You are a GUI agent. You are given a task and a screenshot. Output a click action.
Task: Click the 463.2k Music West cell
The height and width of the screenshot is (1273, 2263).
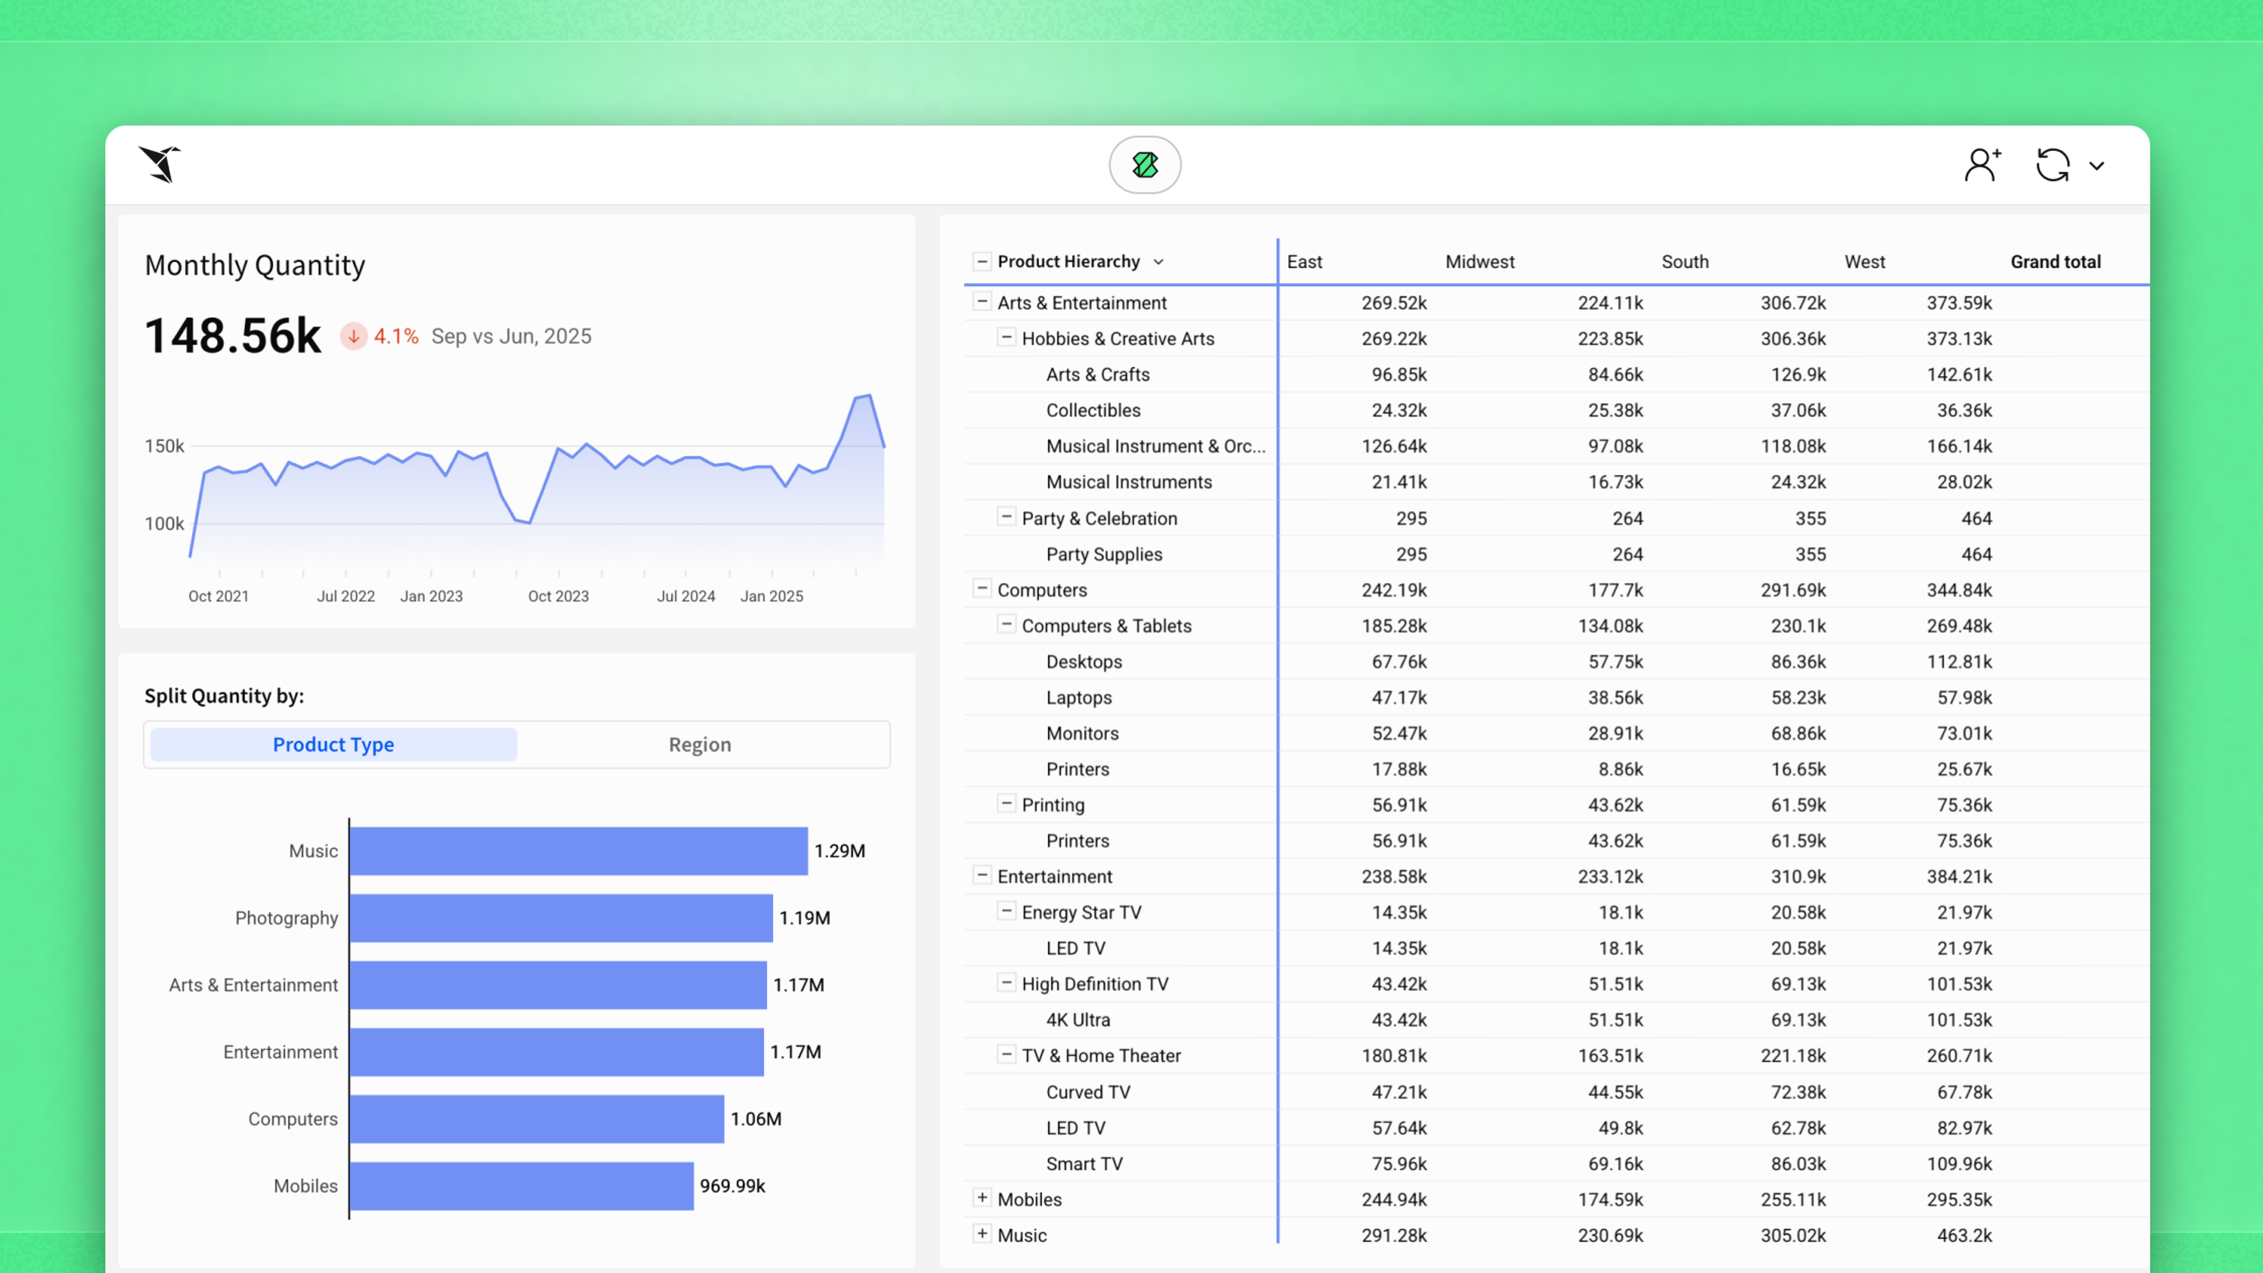coord(1964,1235)
